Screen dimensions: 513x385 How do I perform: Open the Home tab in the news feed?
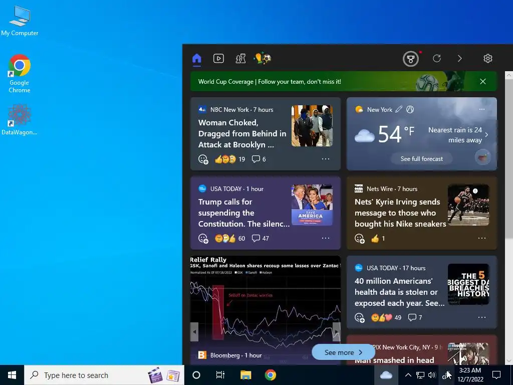[196, 59]
